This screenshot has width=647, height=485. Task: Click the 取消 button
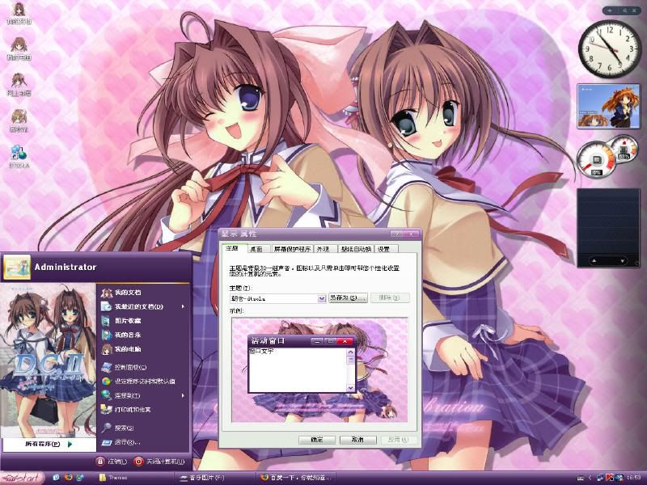(357, 440)
